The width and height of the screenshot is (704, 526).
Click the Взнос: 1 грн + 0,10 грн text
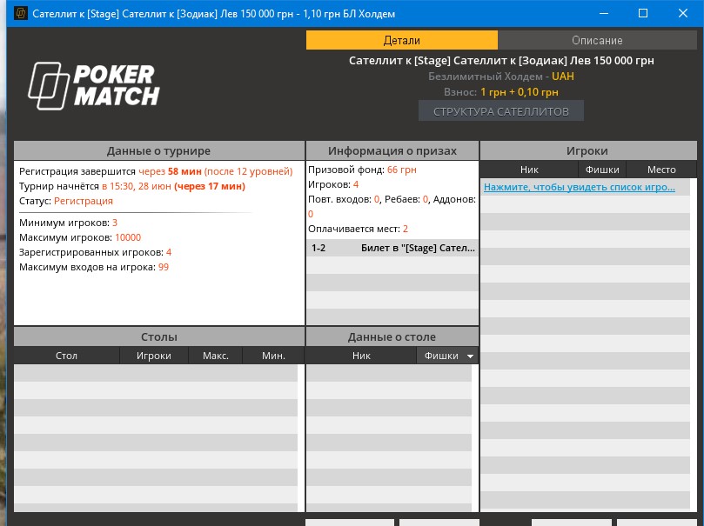pyautogui.click(x=501, y=92)
